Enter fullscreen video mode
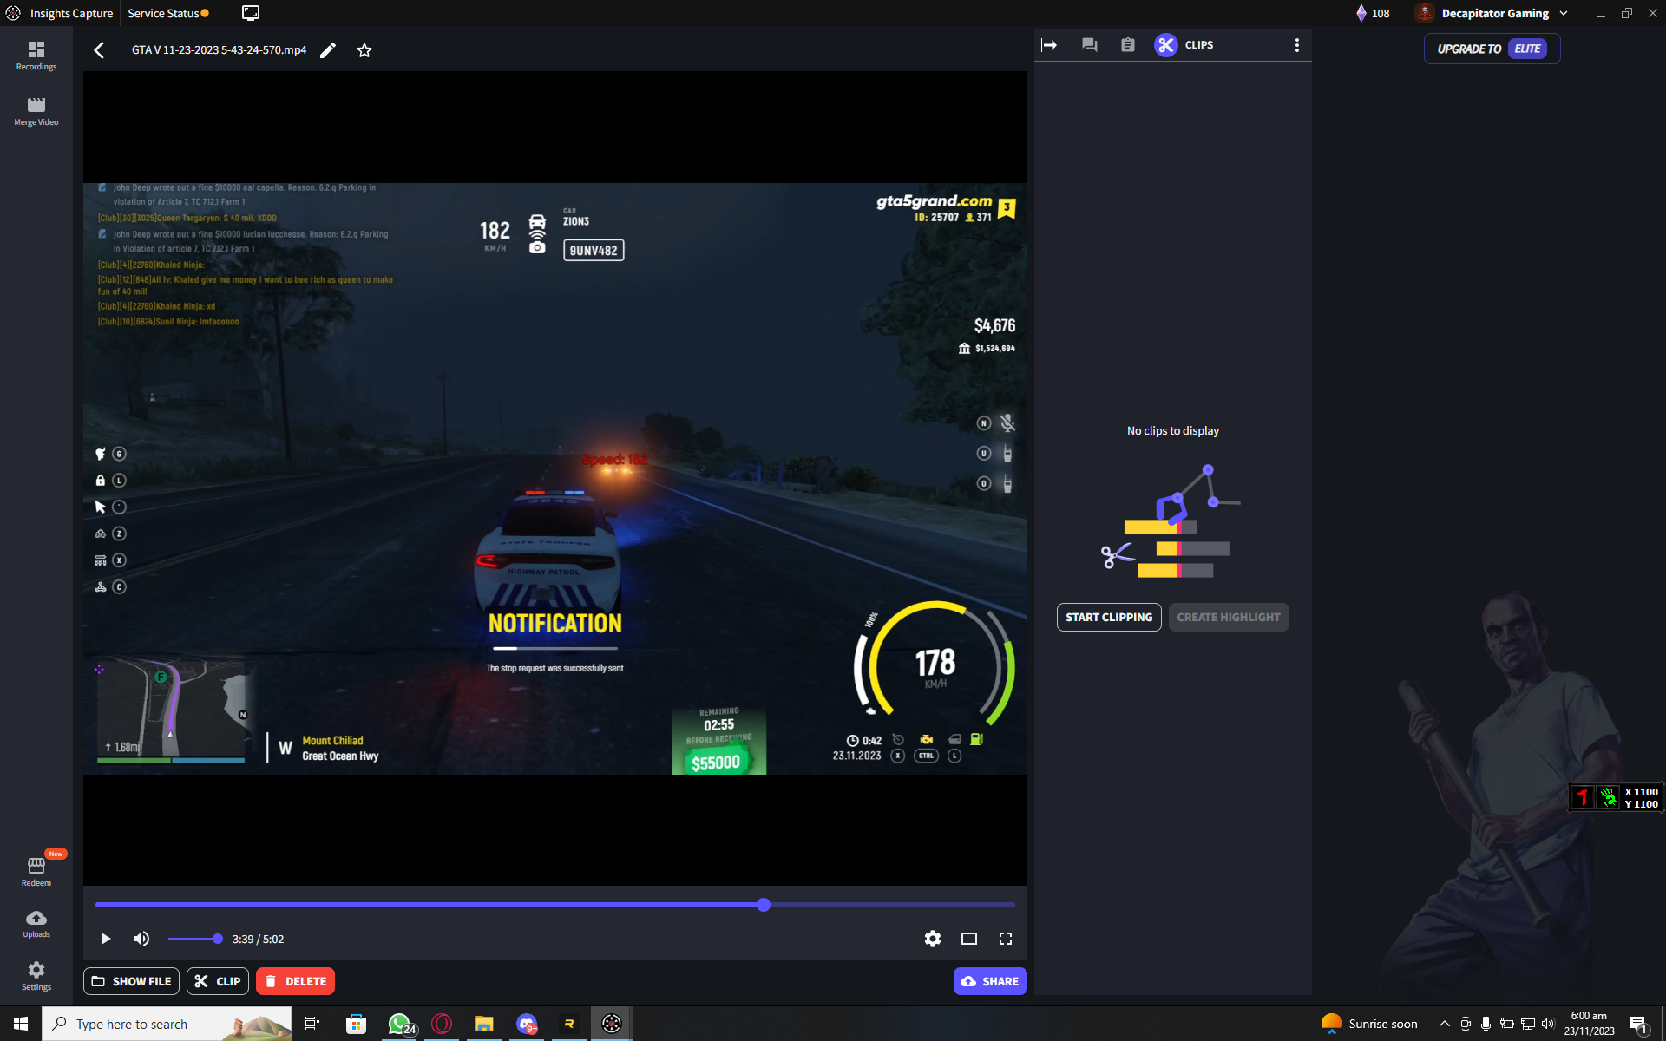The width and height of the screenshot is (1666, 1041). [1006, 939]
